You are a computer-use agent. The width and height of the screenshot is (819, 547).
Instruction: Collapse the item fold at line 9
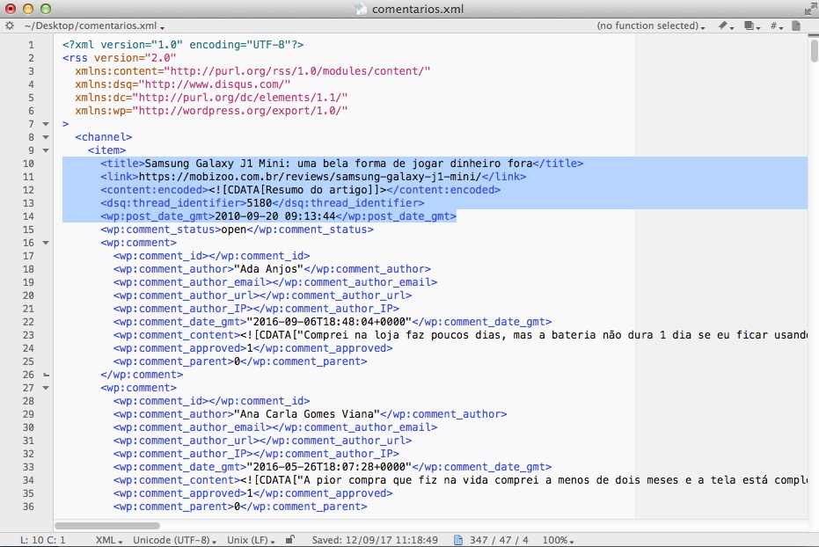(x=46, y=150)
